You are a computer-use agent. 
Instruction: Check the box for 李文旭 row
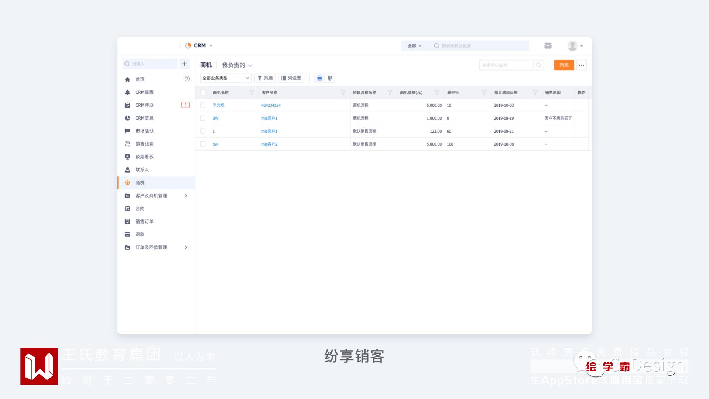(x=203, y=105)
